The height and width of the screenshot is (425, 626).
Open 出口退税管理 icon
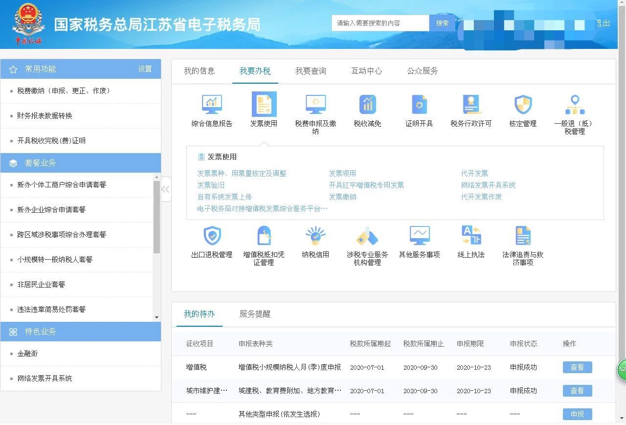tap(212, 236)
